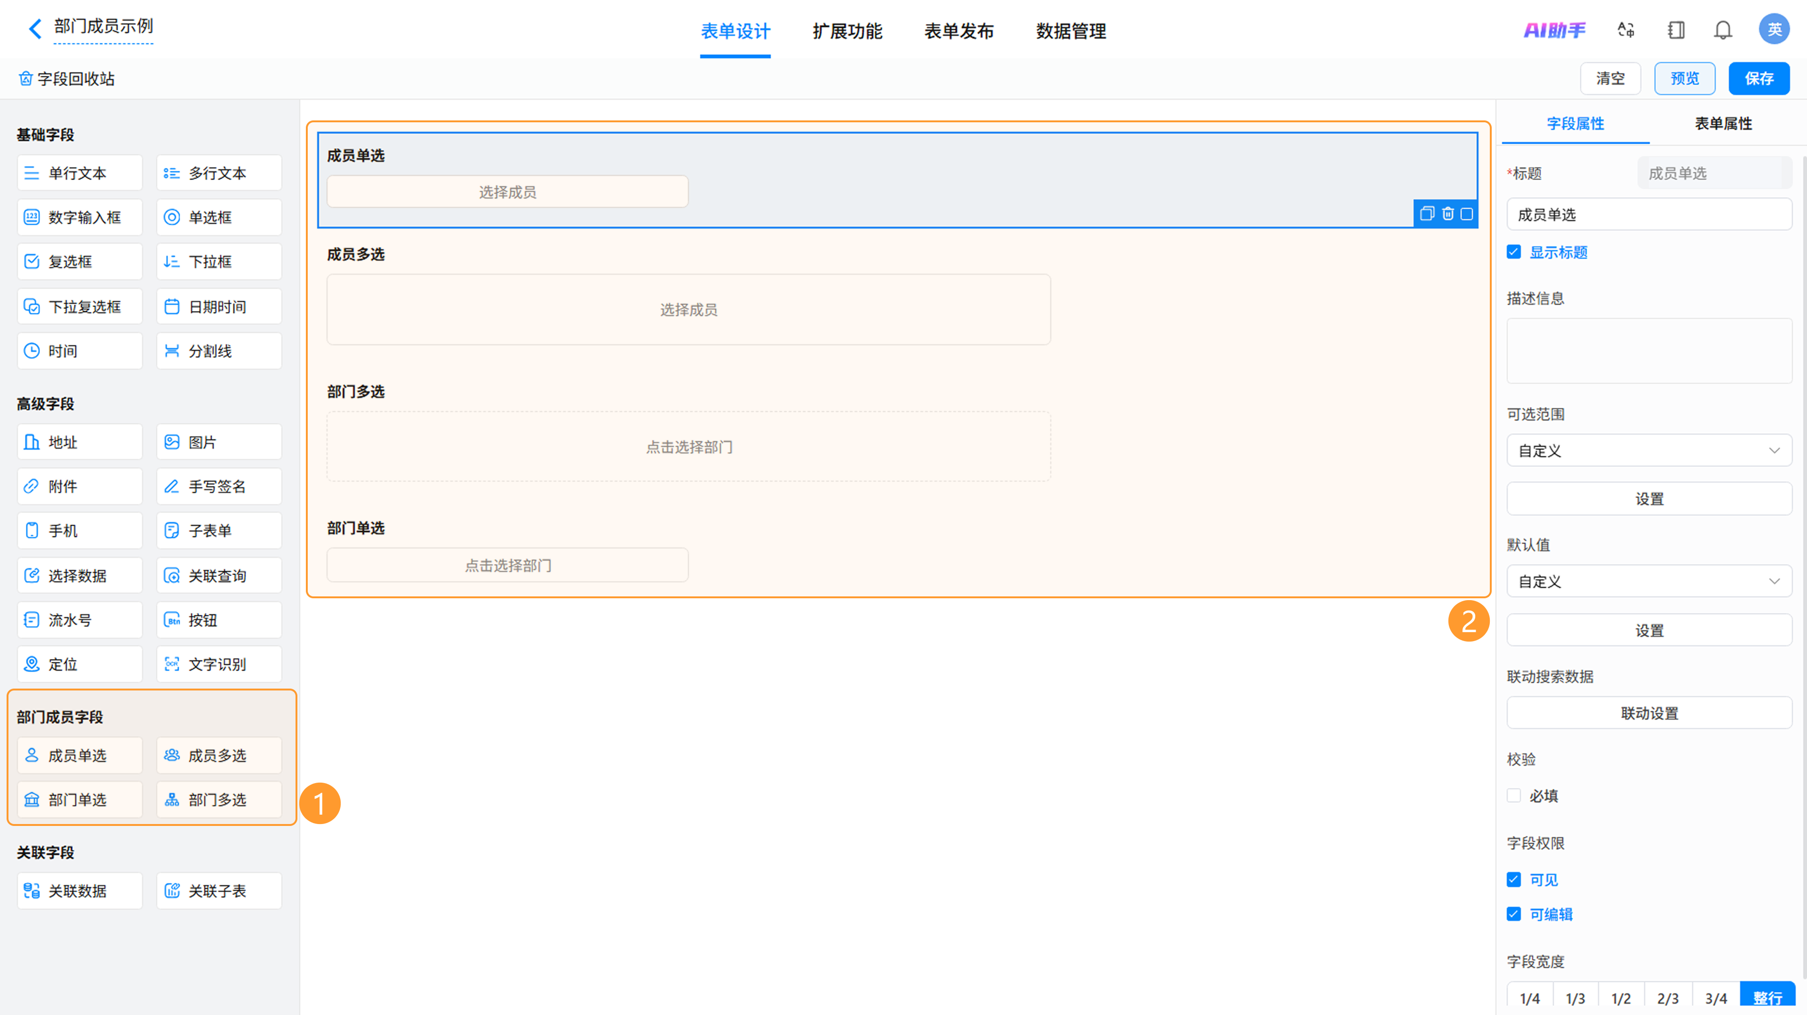Toggle the 可编辑 editable checkbox
1807x1015 pixels.
(1514, 914)
